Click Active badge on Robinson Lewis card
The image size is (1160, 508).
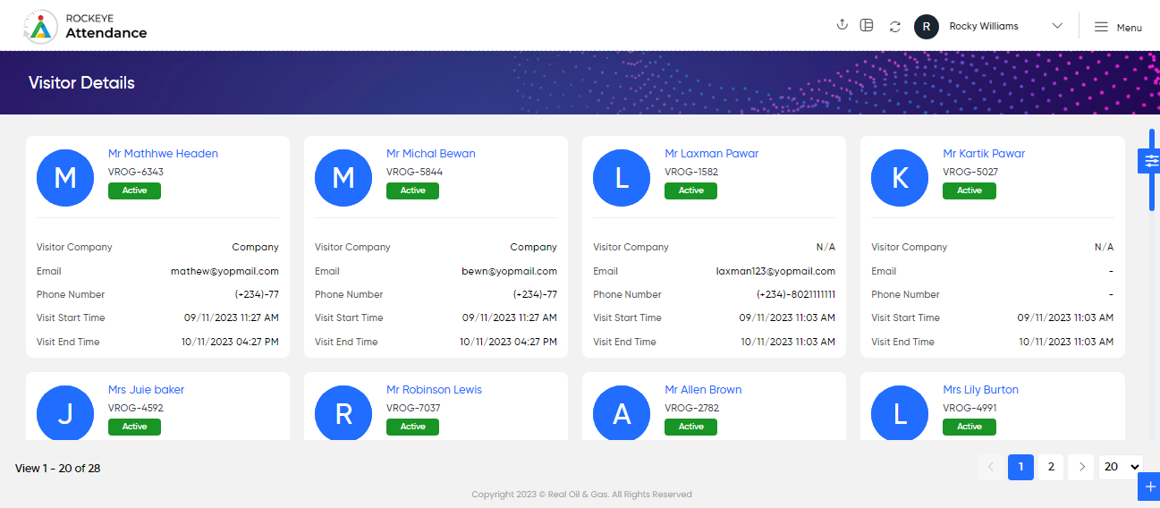(x=412, y=427)
